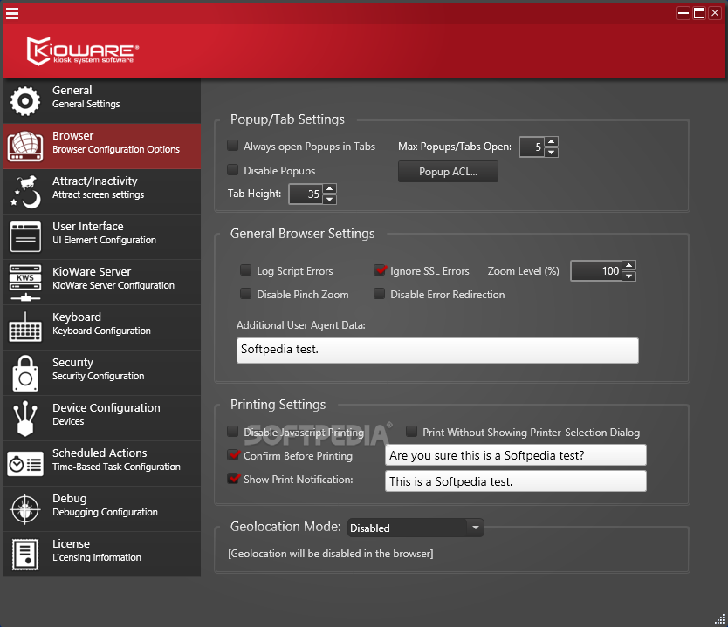Click the Scheduled Actions clock icon
Image resolution: width=728 pixels, height=627 pixels.
pos(25,464)
